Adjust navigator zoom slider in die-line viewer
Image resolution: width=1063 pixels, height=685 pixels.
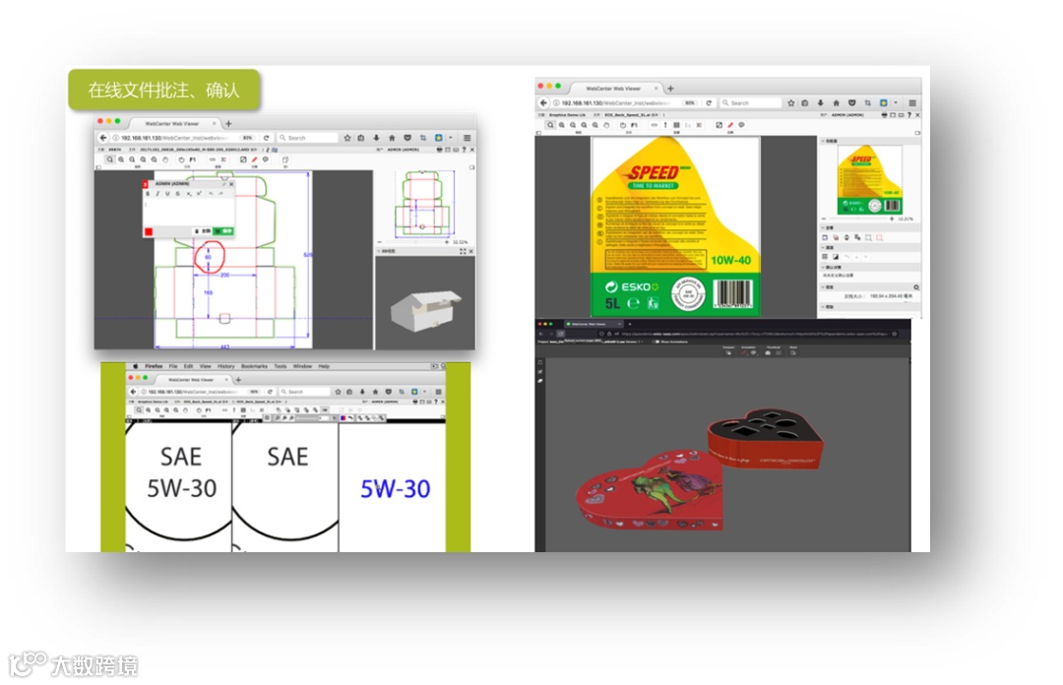[x=415, y=242]
